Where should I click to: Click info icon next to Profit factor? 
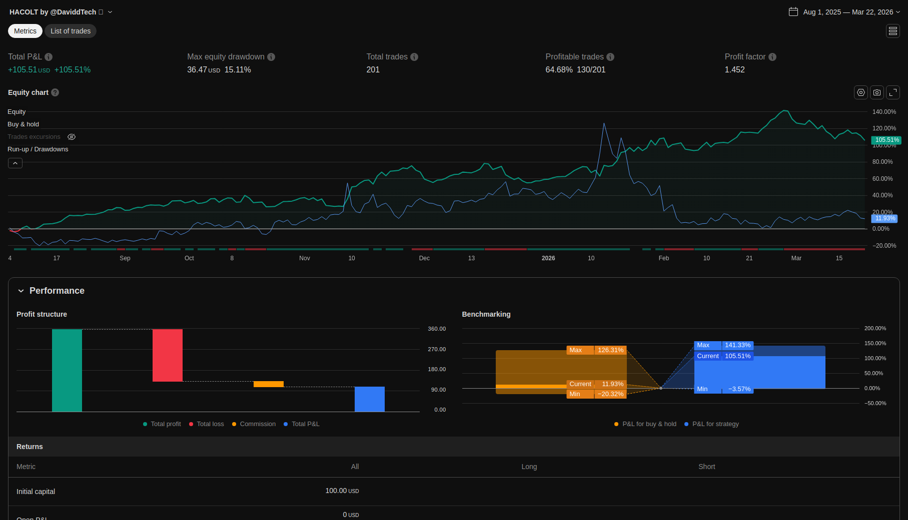[x=772, y=57]
